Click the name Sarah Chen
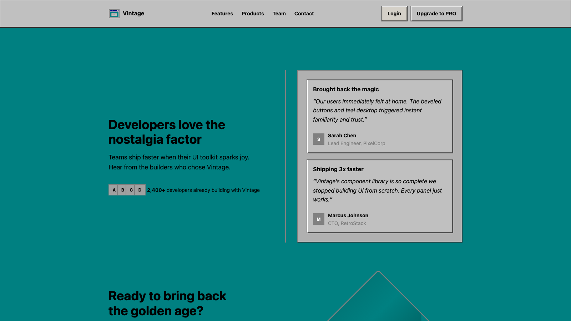Image resolution: width=571 pixels, height=321 pixels. (342, 136)
